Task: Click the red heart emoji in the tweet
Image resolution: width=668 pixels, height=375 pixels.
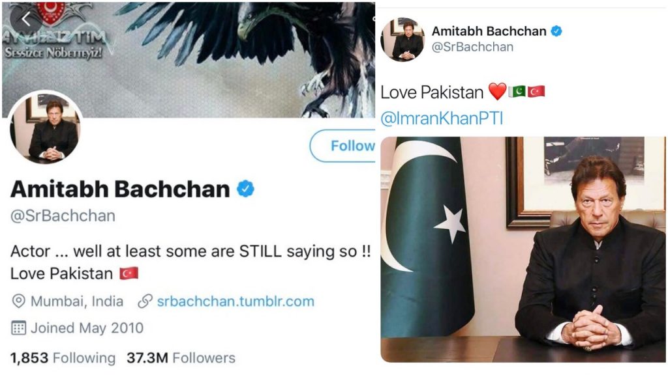Action: pyautogui.click(x=497, y=92)
